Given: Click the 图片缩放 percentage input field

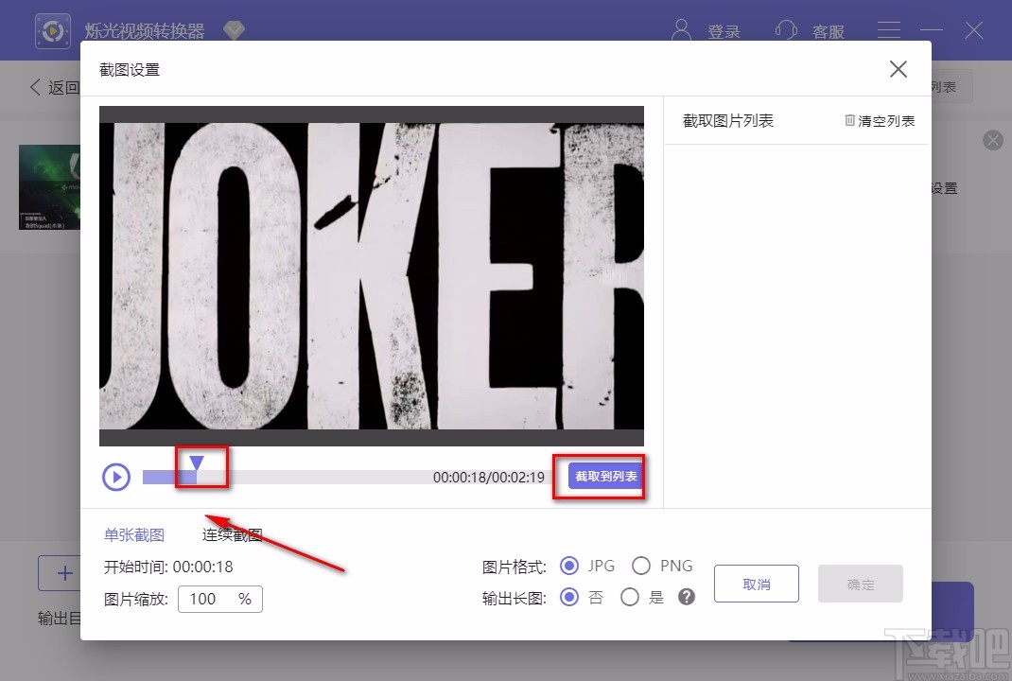Looking at the screenshot, I should coord(219,599).
